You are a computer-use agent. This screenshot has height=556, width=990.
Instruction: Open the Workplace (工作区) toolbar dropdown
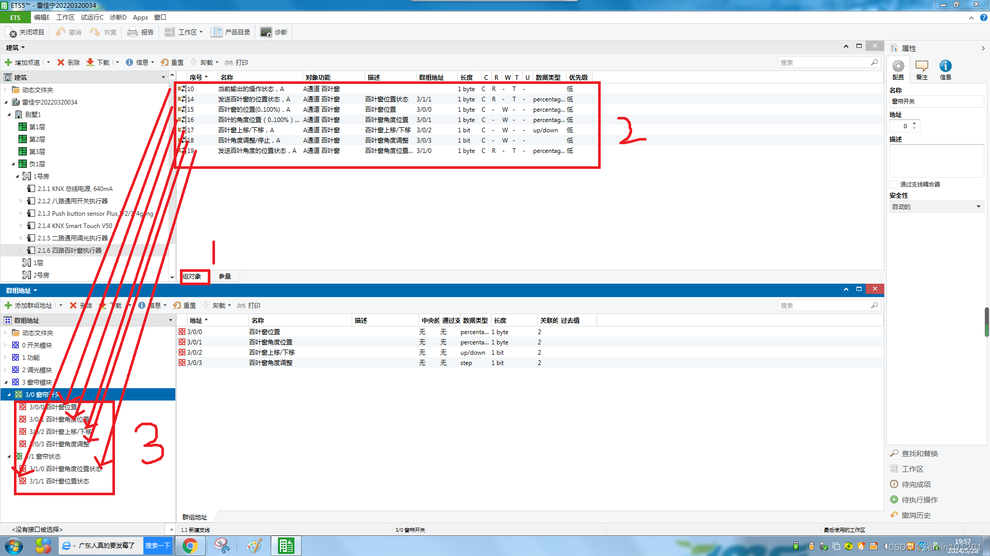[x=184, y=32]
